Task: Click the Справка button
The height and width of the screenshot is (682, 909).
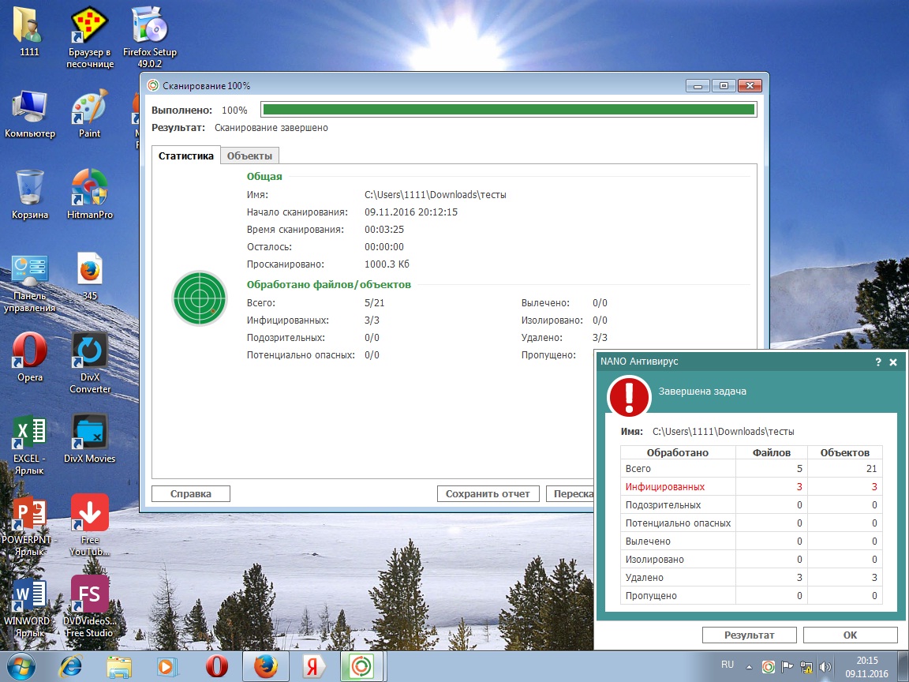Action: pyautogui.click(x=191, y=494)
